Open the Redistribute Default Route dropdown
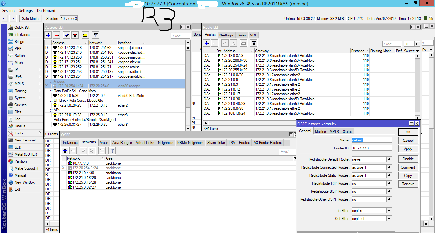Image resolution: width=435 pixels, height=233 pixels. 389,159
